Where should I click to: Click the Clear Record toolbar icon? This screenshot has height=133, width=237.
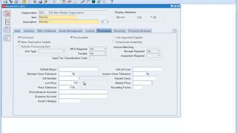pos(69,1)
